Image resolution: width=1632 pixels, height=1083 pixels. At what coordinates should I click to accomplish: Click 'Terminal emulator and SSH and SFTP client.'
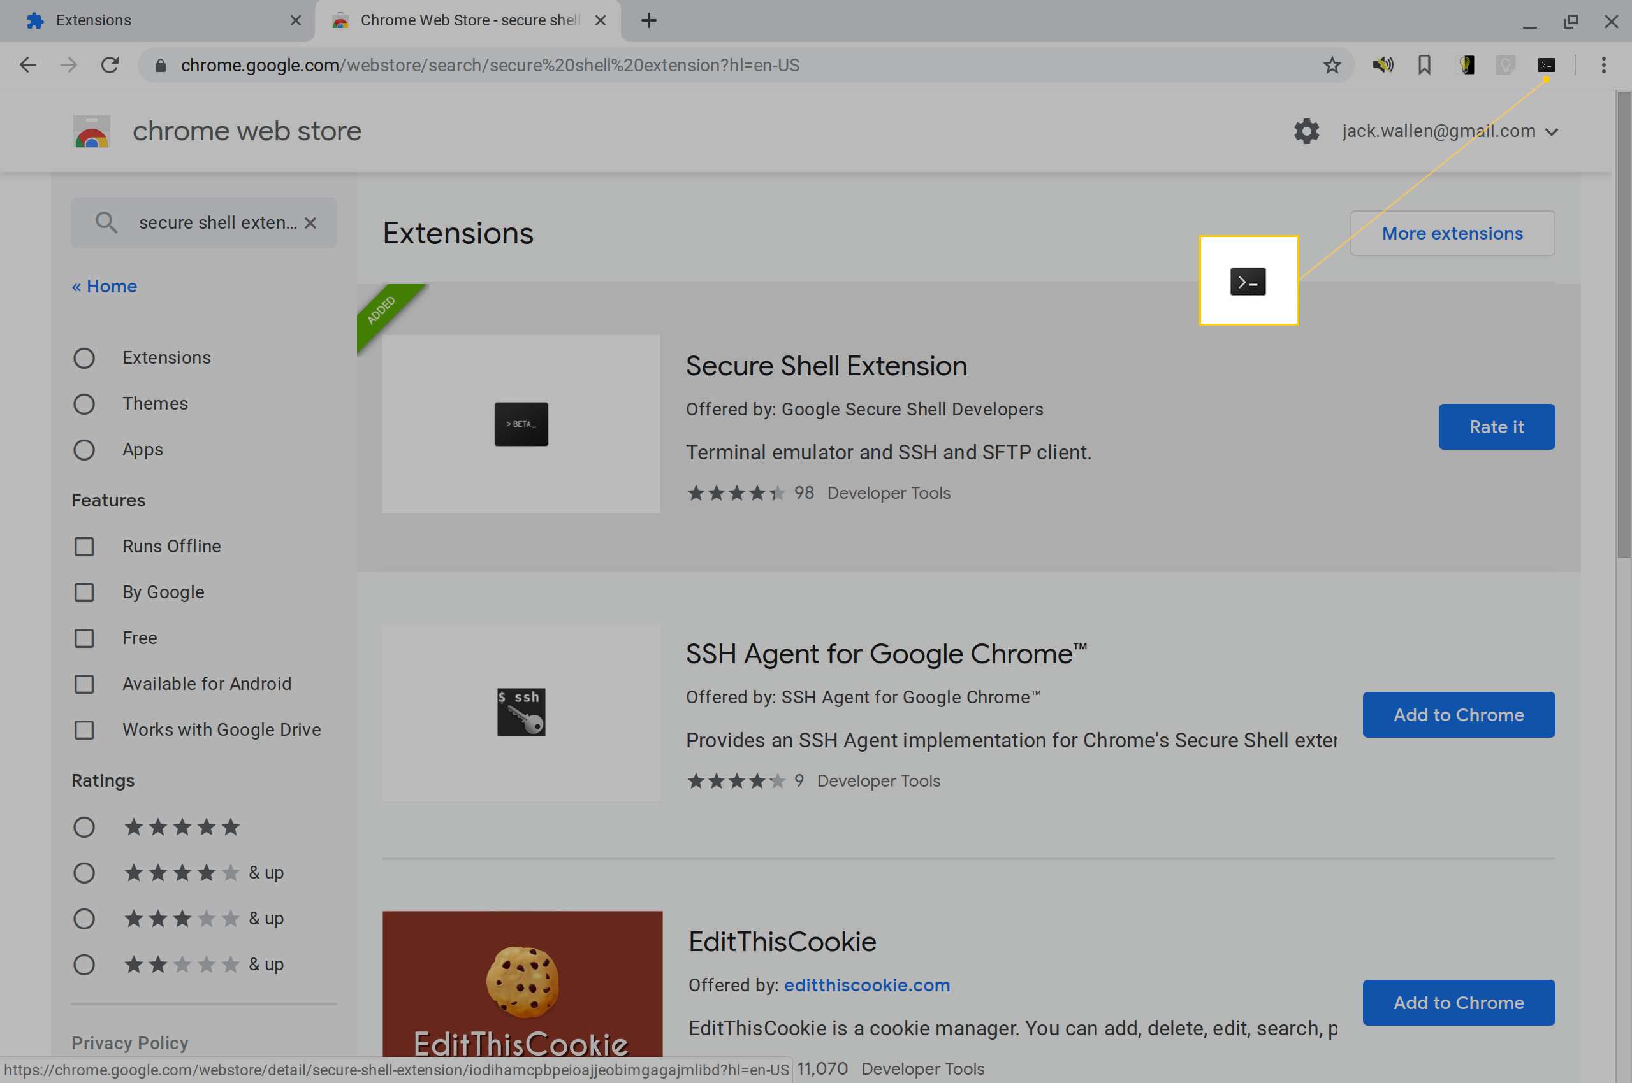point(888,452)
